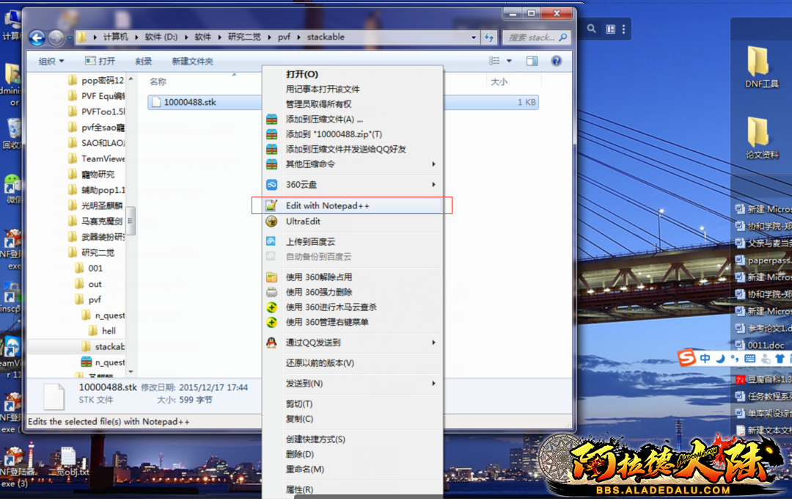792x501 pixels.
Task: Click the Explorer back arrow button
Action: tap(37, 37)
